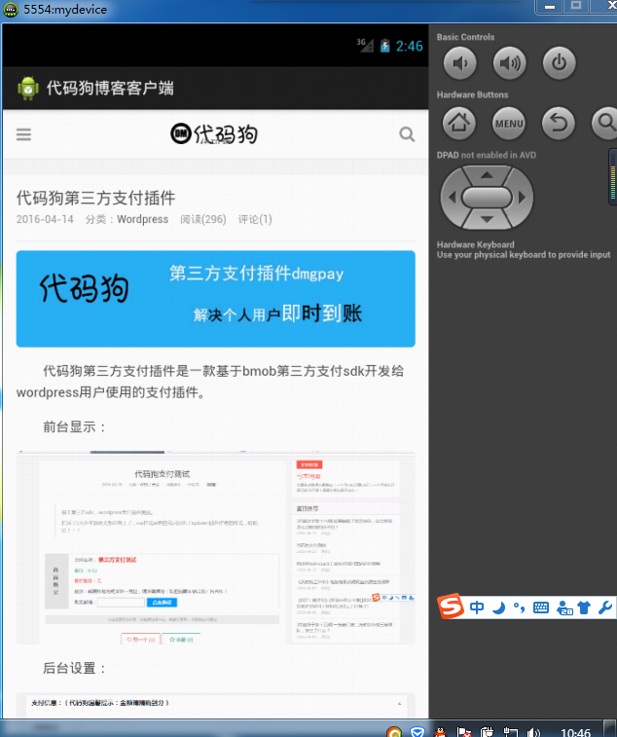Click the hardware Home button

click(x=459, y=123)
